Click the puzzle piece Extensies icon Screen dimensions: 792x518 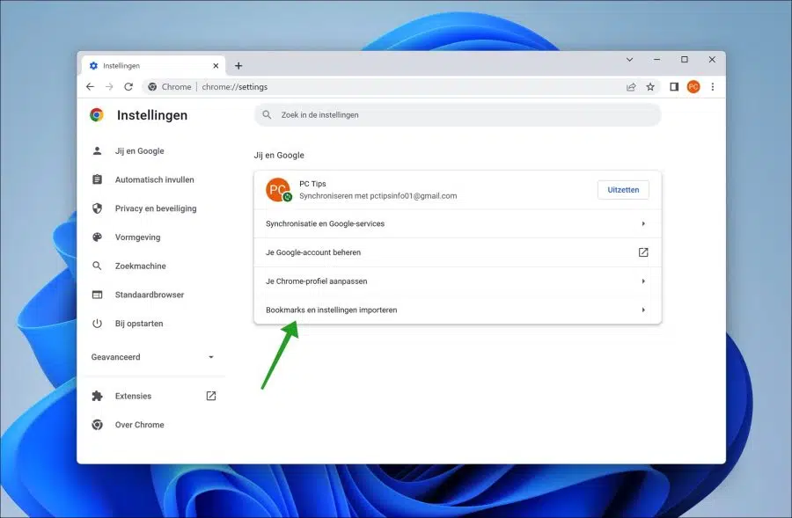(97, 397)
